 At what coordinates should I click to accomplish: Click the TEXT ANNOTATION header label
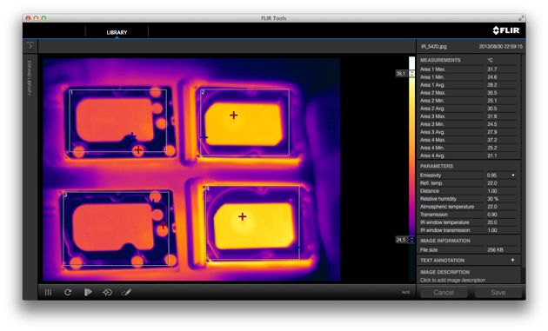pyautogui.click(x=442, y=260)
